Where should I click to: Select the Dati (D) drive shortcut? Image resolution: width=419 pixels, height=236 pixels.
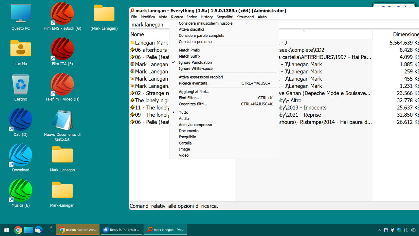click(x=21, y=123)
